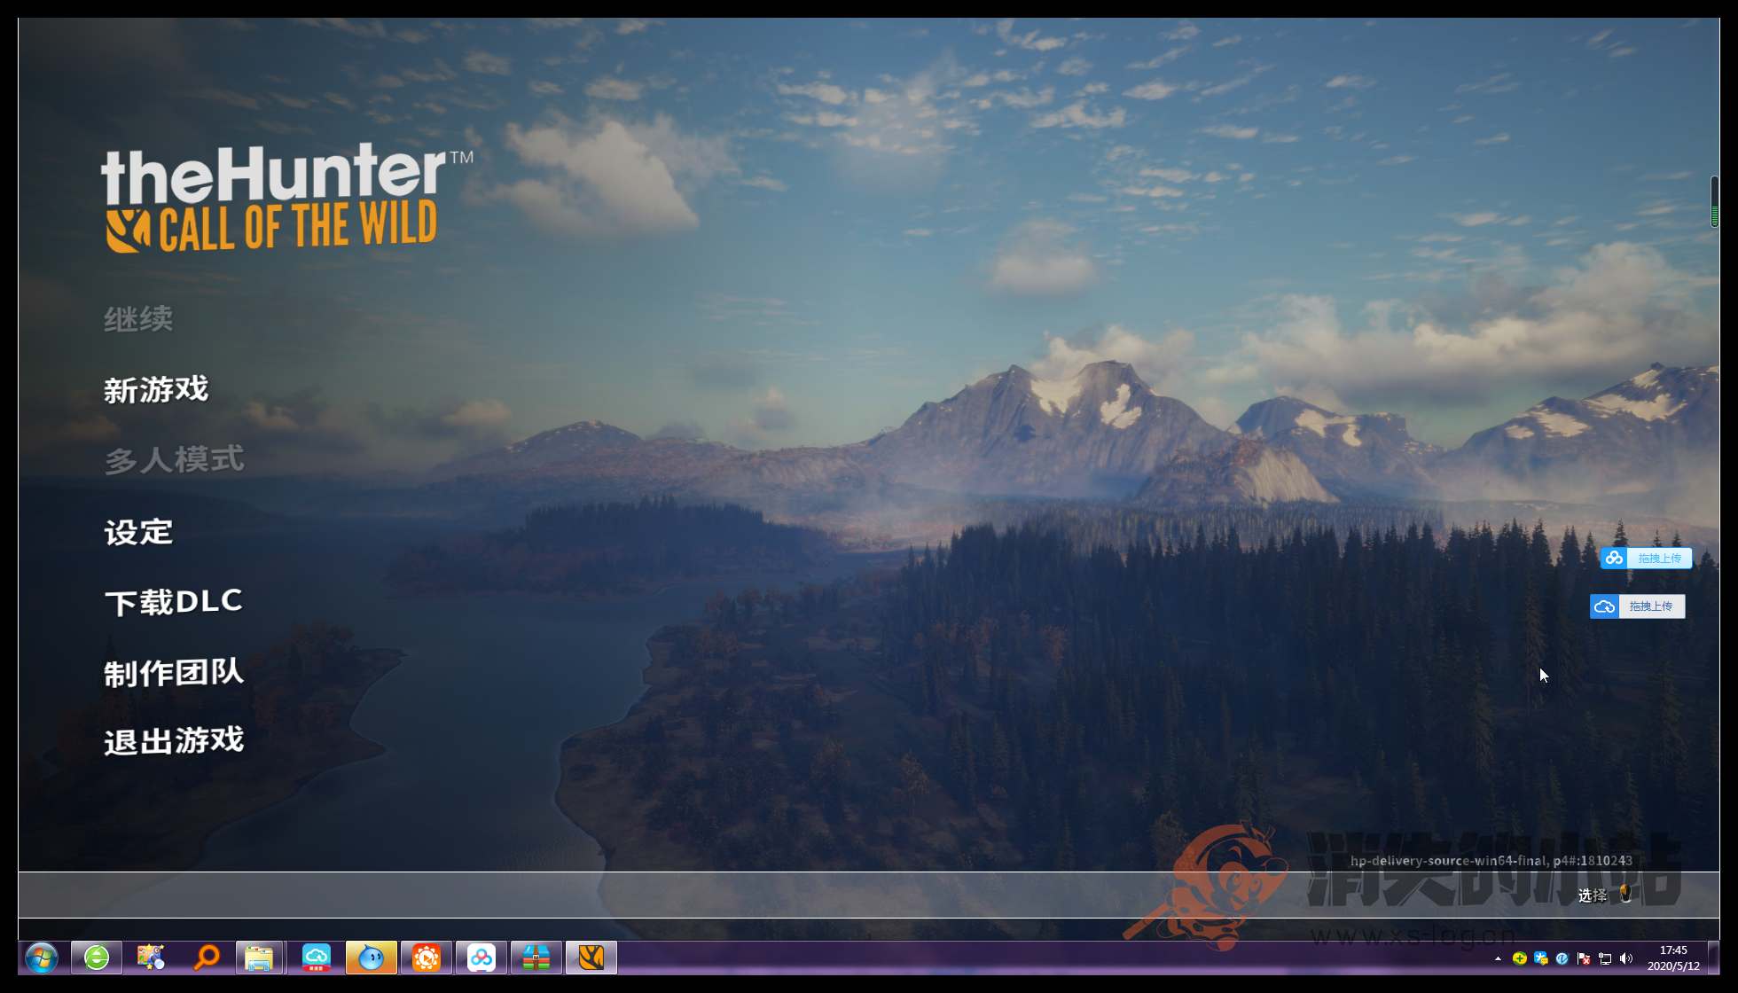Open the 设定 settings menu

tap(138, 531)
